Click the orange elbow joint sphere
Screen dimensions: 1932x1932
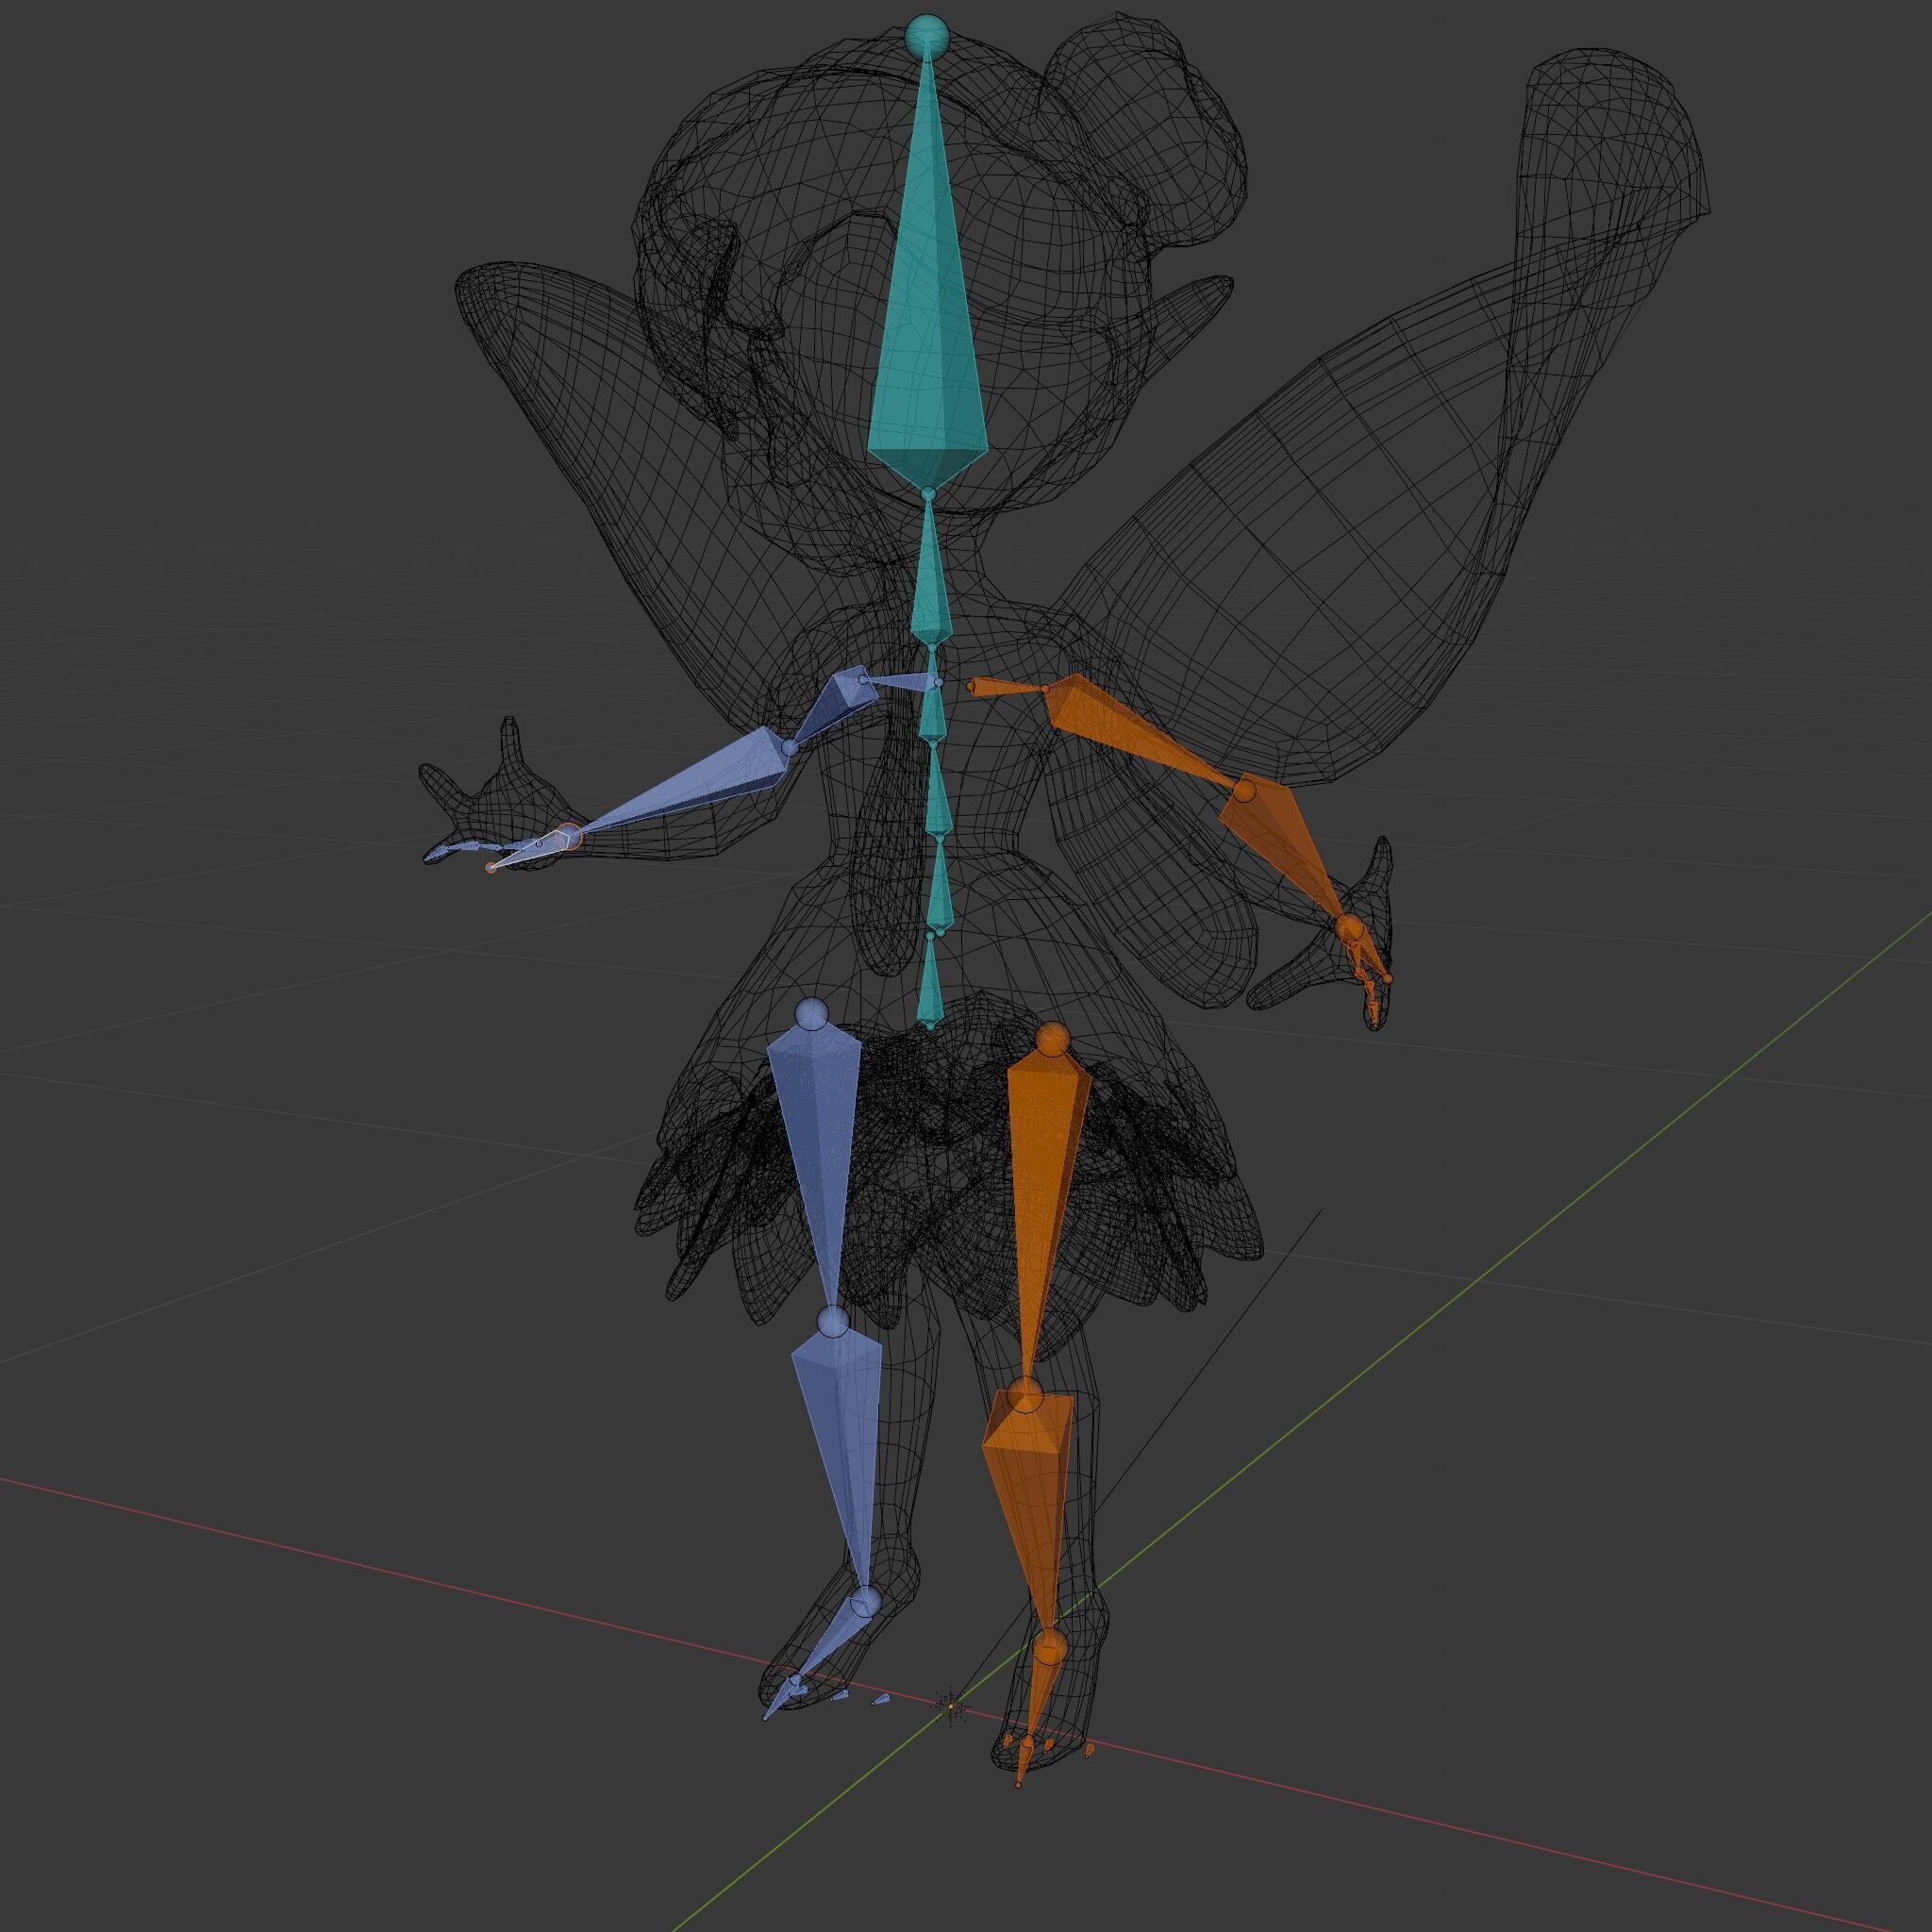(1243, 792)
